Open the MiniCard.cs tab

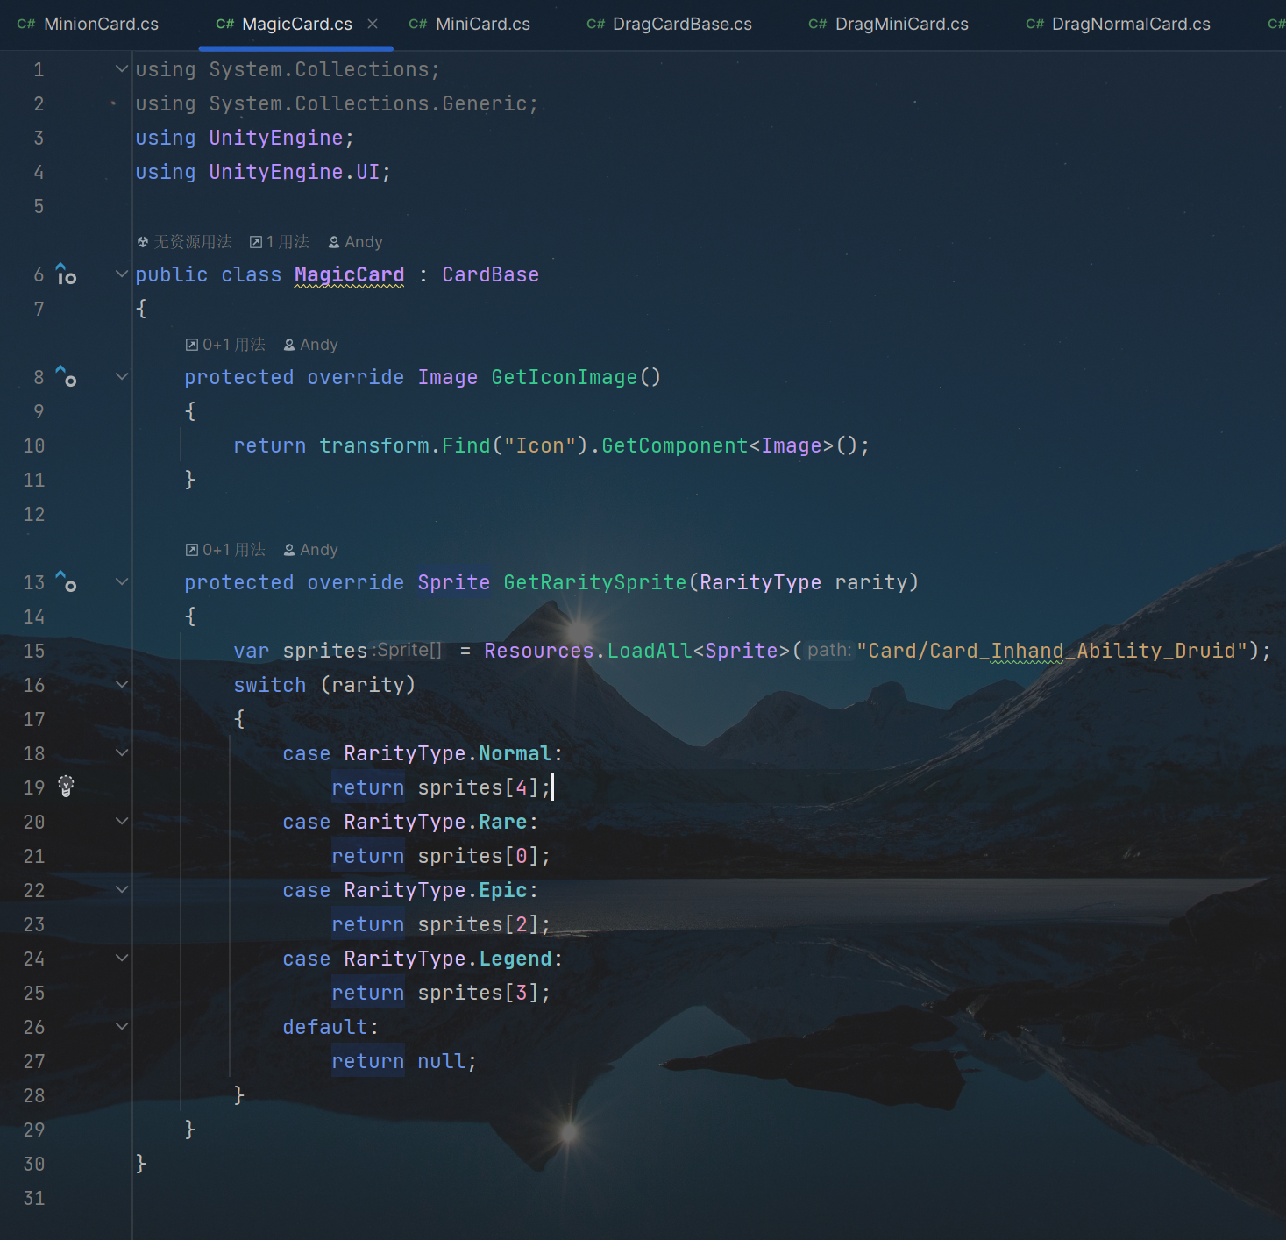pos(470,25)
